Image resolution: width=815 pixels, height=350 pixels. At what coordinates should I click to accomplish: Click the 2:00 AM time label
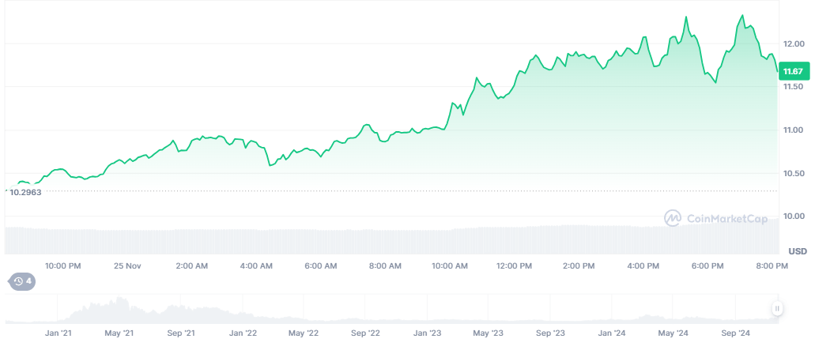(x=192, y=266)
